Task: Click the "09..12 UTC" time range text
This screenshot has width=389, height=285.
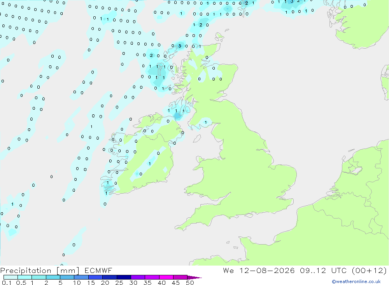Action: [323, 270]
